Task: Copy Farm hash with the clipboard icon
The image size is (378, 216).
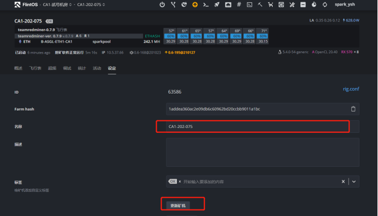Action: 353,109
